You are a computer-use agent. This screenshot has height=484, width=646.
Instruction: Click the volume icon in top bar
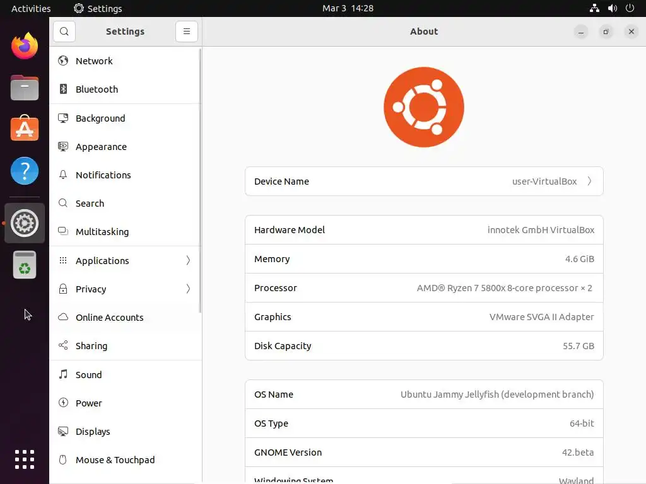613,8
